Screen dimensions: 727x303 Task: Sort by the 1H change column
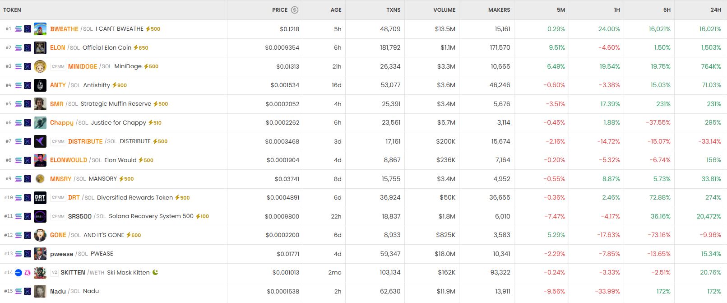(x=617, y=10)
